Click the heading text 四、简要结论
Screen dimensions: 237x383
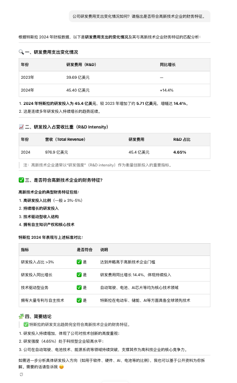[38, 317]
